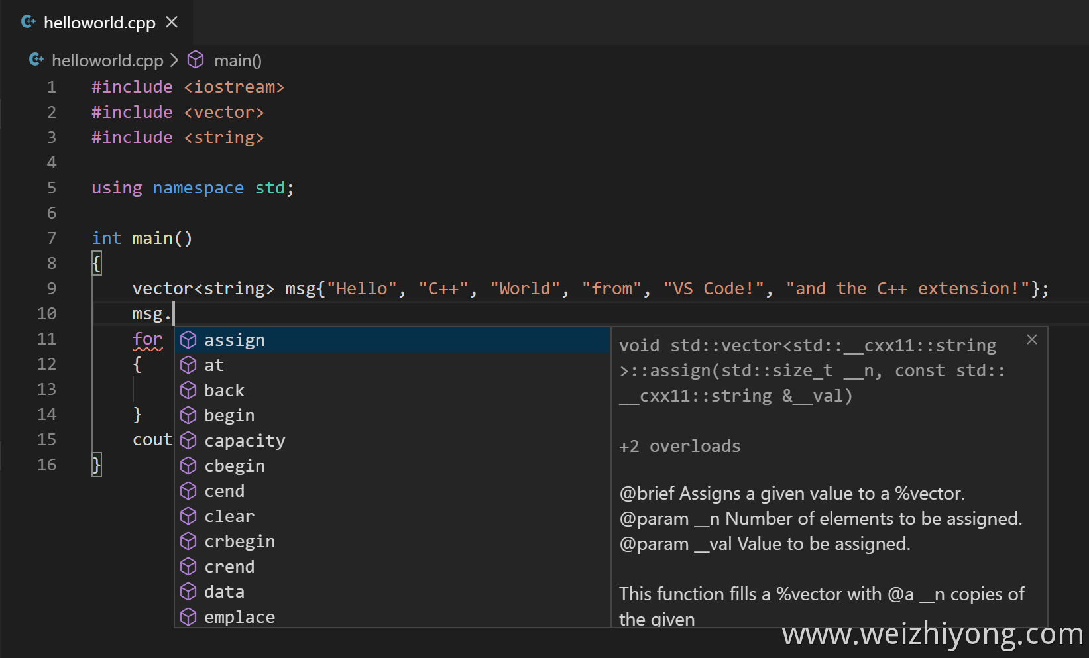Click the method icon next to begin
Image resolution: width=1089 pixels, height=658 pixels.
click(x=188, y=415)
